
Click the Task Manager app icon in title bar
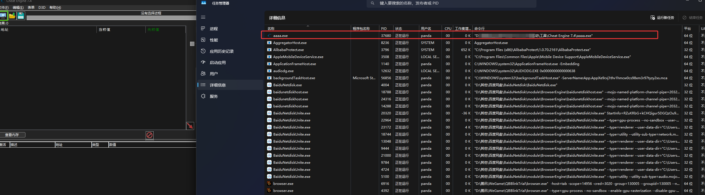pos(204,3)
